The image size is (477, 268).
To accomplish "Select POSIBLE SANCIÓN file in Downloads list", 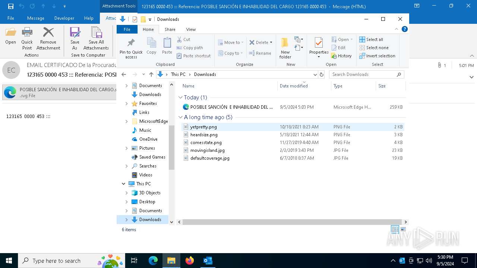I will (293, 107).
